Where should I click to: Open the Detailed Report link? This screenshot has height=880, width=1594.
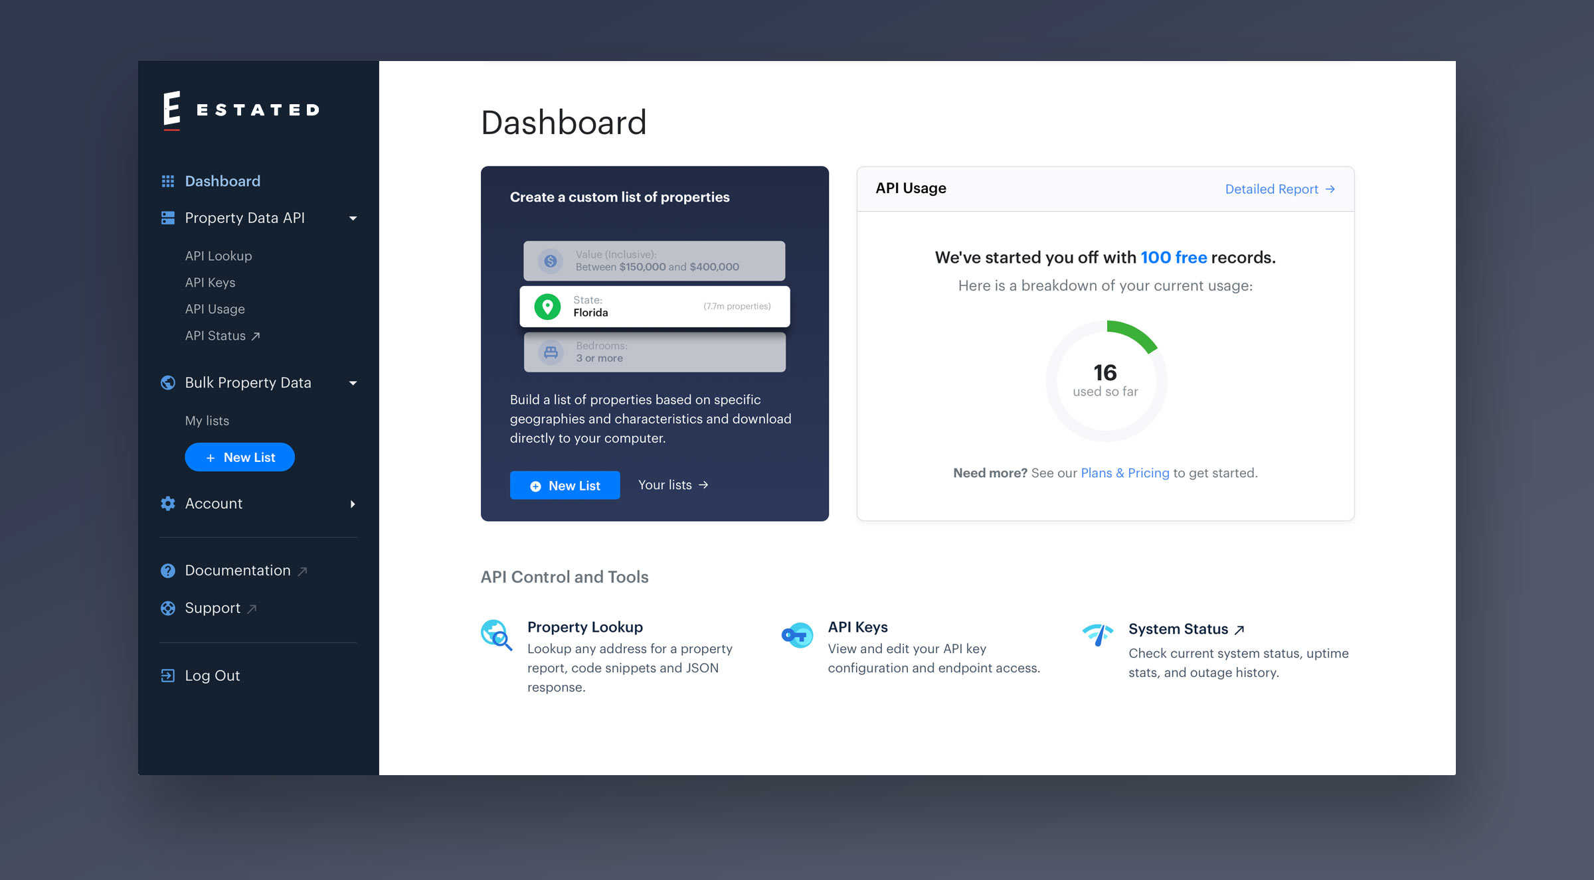pyautogui.click(x=1279, y=189)
